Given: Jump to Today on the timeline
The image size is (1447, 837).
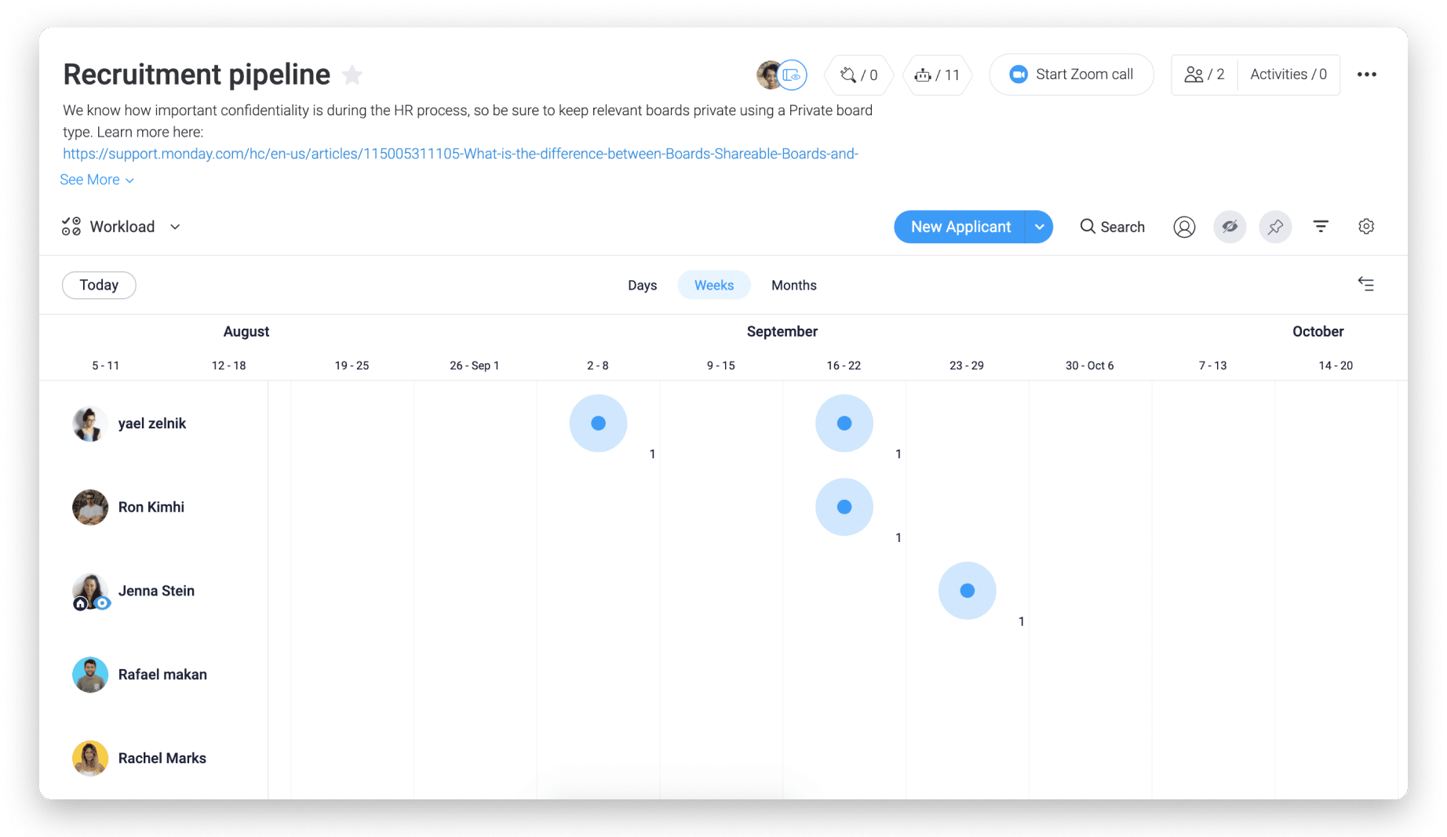Looking at the screenshot, I should tap(98, 285).
